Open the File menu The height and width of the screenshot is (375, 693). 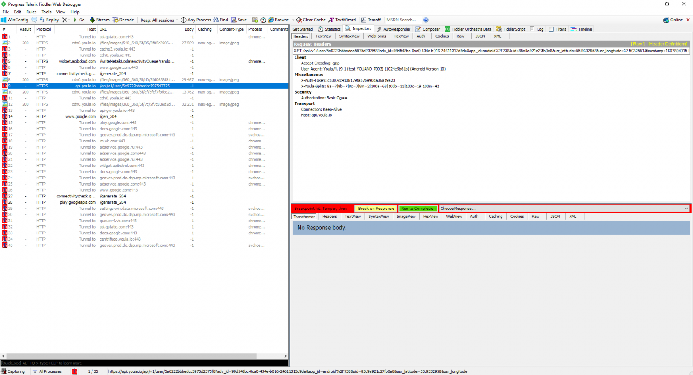pyautogui.click(x=6, y=12)
